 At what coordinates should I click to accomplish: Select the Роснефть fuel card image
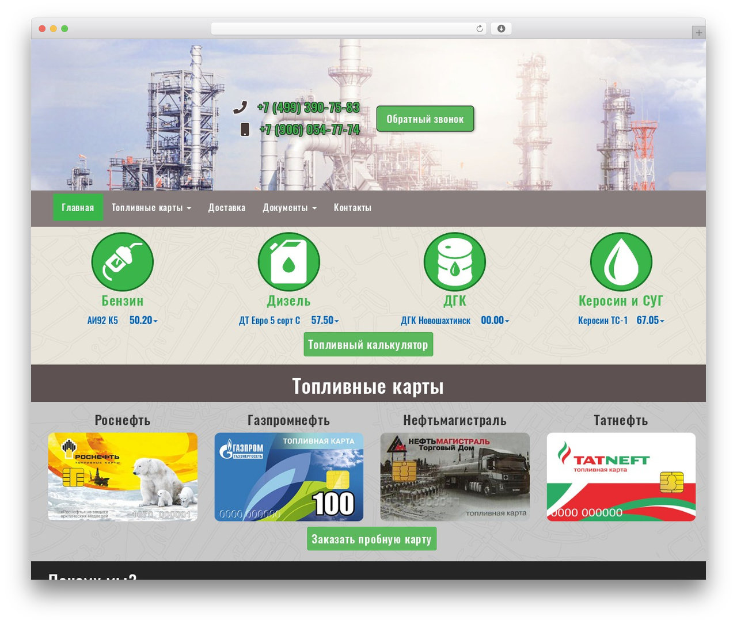123,477
